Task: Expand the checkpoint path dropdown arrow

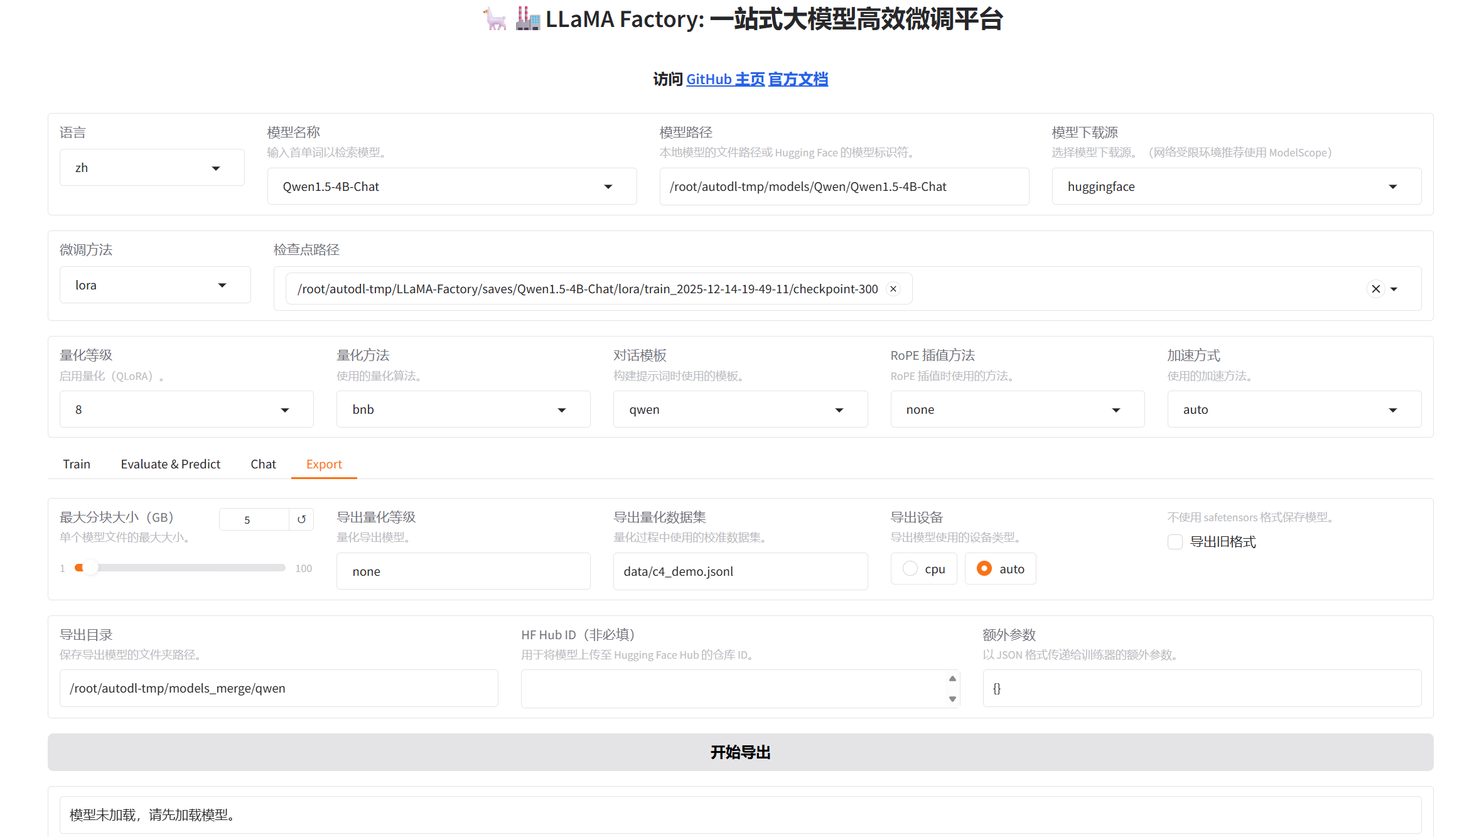Action: coord(1394,289)
